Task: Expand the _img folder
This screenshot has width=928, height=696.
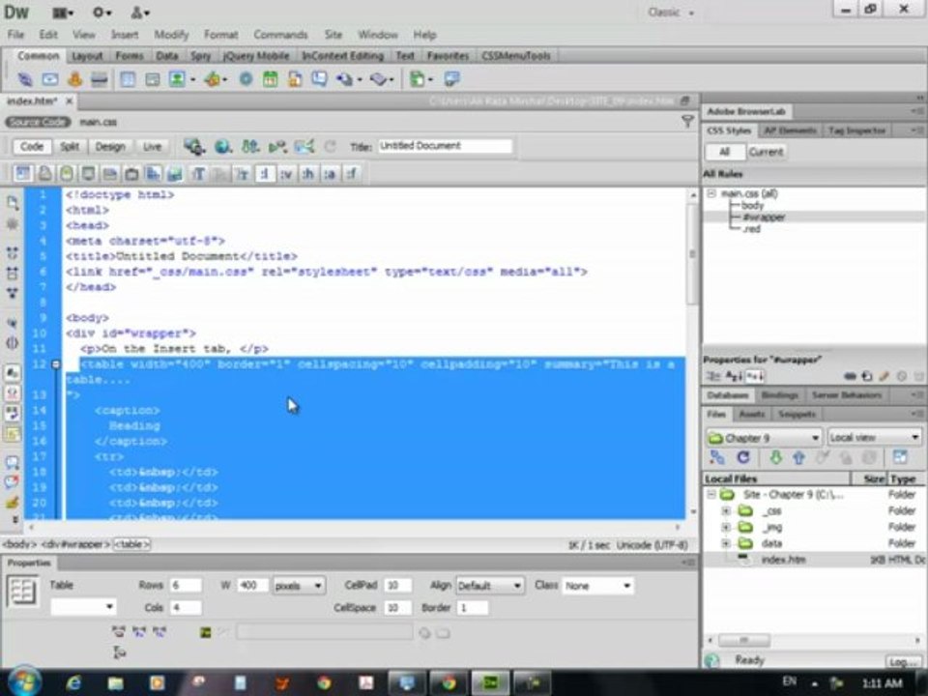Action: click(x=726, y=527)
